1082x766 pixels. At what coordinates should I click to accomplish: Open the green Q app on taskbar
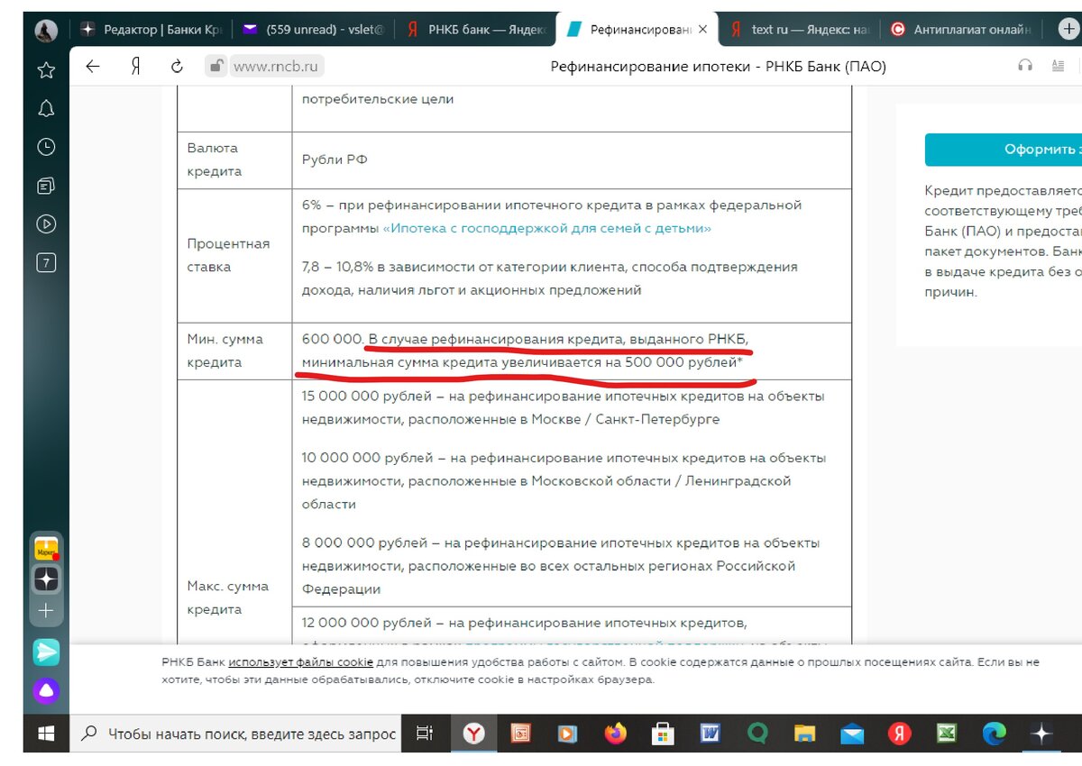tap(757, 734)
